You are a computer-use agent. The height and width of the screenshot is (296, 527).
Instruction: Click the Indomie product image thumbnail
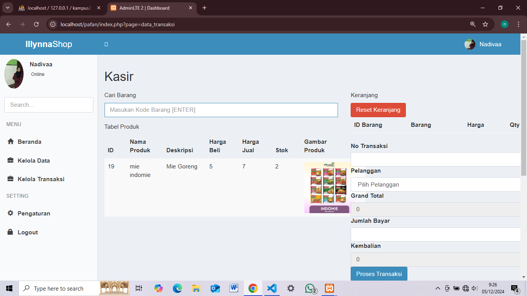(327, 188)
